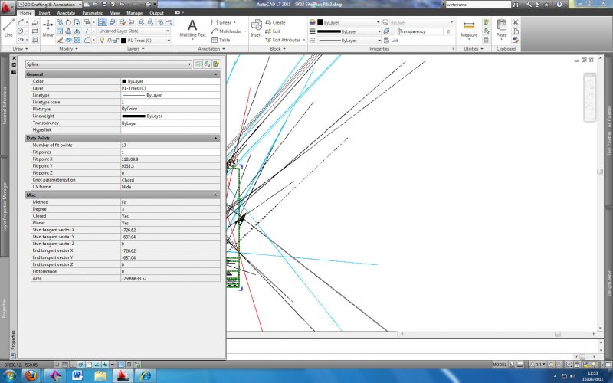Click the Insert block icon
This screenshot has height=383, width=613.
point(256,28)
